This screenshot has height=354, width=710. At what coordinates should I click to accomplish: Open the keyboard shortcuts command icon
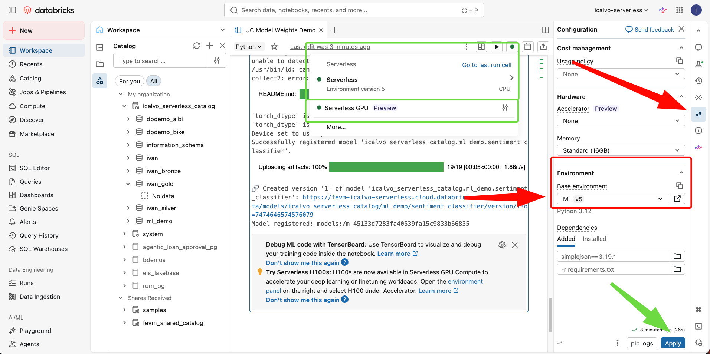tap(698, 309)
